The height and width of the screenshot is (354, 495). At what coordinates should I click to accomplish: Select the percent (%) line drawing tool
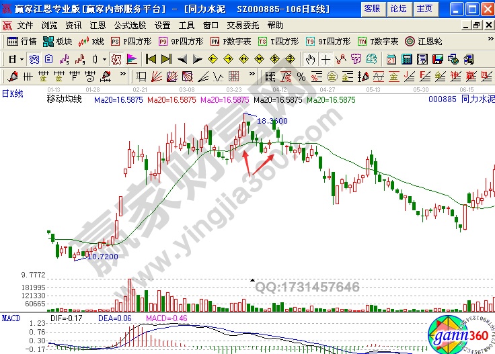301,76
